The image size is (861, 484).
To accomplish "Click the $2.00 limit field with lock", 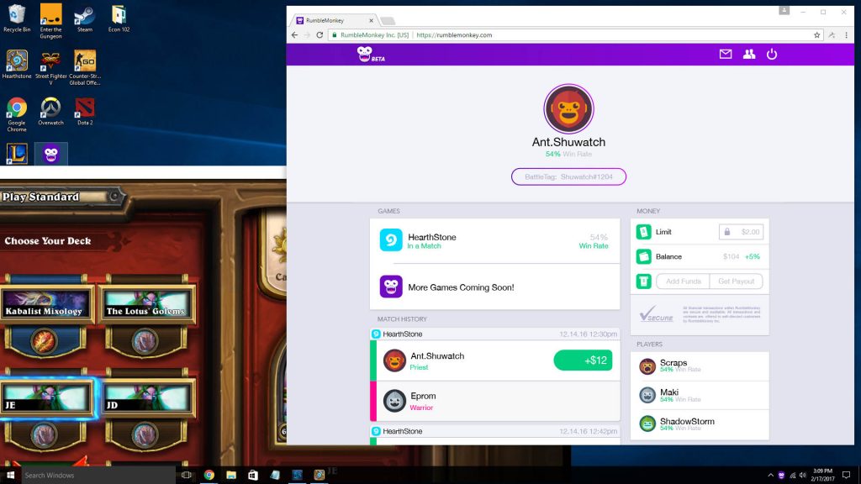I will pyautogui.click(x=741, y=232).
